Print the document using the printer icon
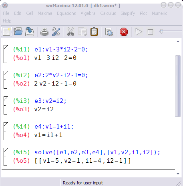Image resolution: width=183 pixels, height=186 pixels. (44, 32)
